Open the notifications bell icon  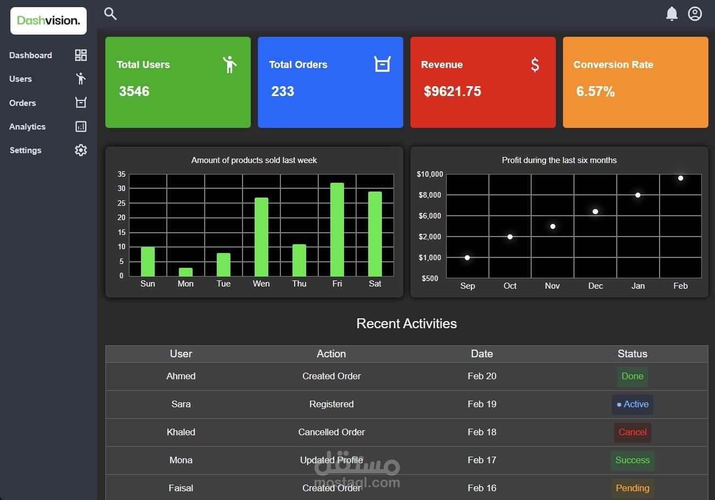click(x=672, y=14)
